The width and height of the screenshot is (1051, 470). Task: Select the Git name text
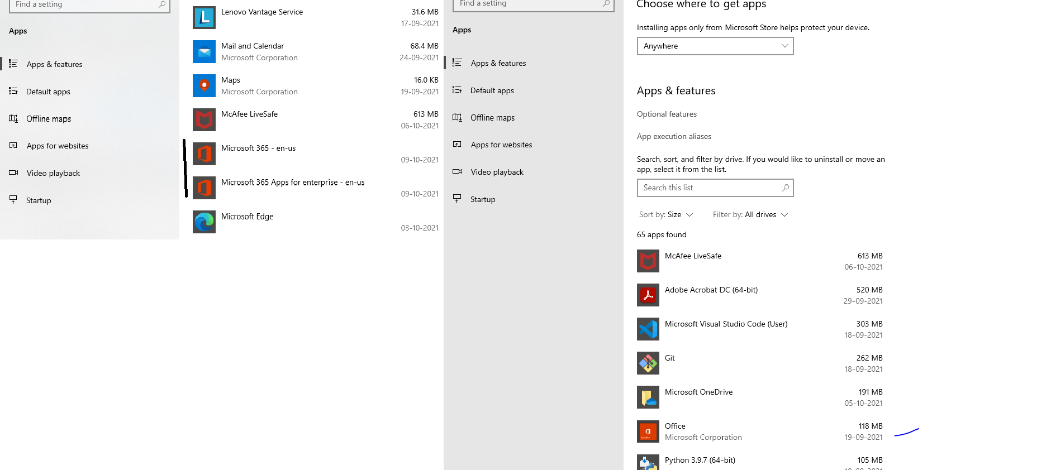(670, 358)
